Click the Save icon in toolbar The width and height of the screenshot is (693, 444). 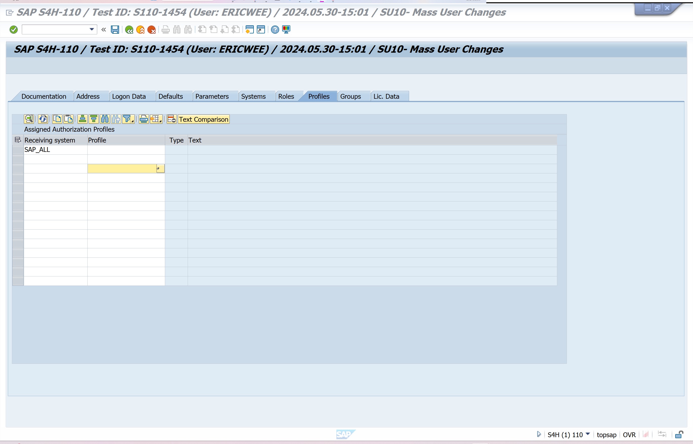(x=115, y=29)
